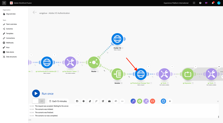Open the explain flow airplane icon
This screenshot has width=223, height=123.
[x=103, y=101]
